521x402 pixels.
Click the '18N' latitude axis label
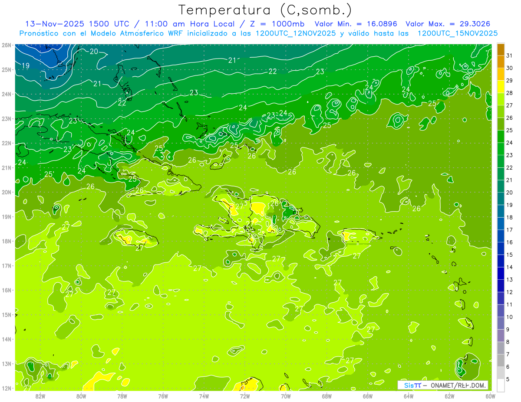point(6,241)
